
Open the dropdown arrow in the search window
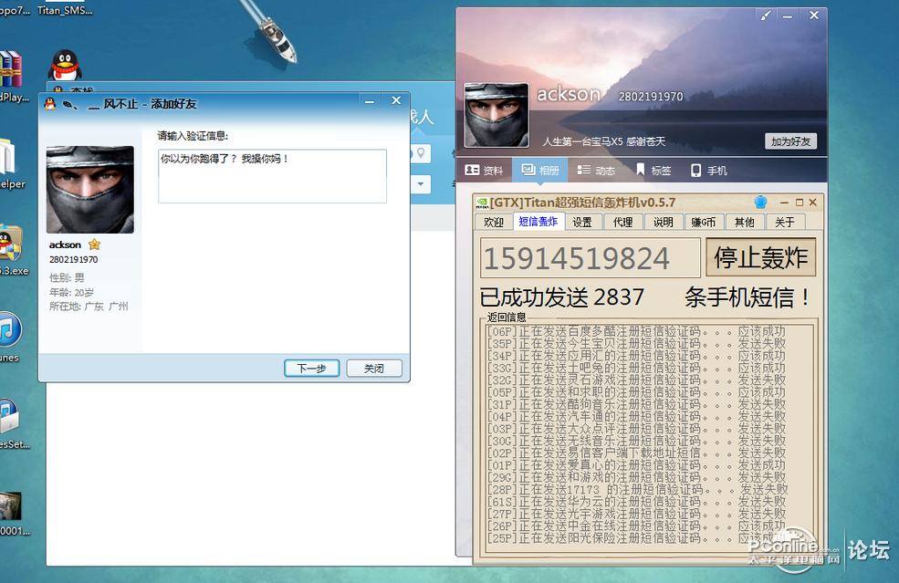tap(421, 184)
